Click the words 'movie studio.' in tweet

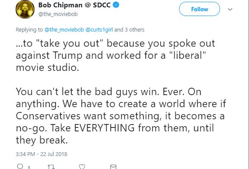click(x=47, y=67)
